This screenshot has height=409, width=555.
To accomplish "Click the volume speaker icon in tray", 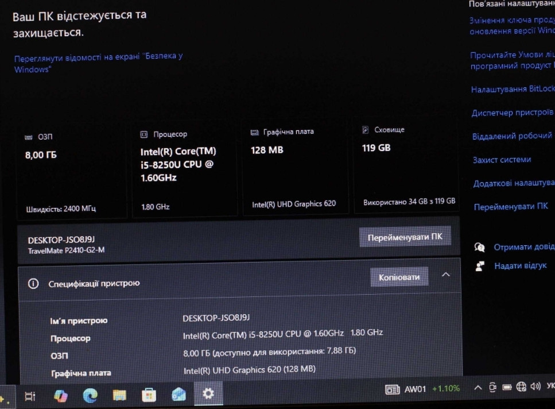I will click(x=535, y=386).
